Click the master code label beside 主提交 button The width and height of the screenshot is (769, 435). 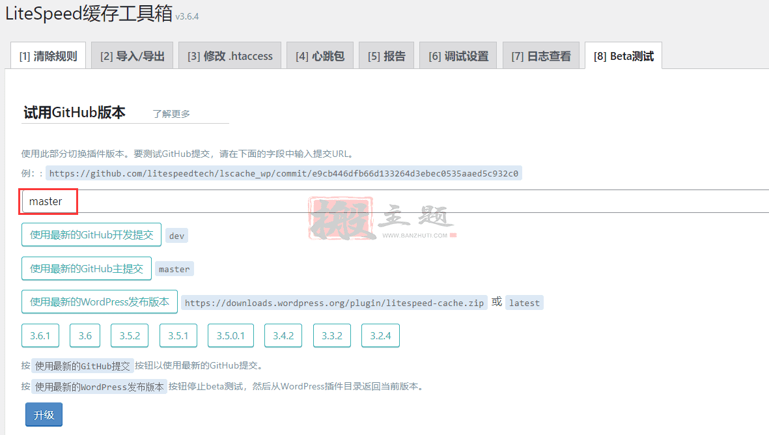[174, 269]
